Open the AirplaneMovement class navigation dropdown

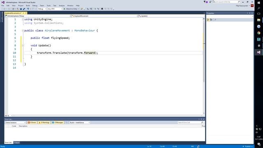tap(105, 16)
